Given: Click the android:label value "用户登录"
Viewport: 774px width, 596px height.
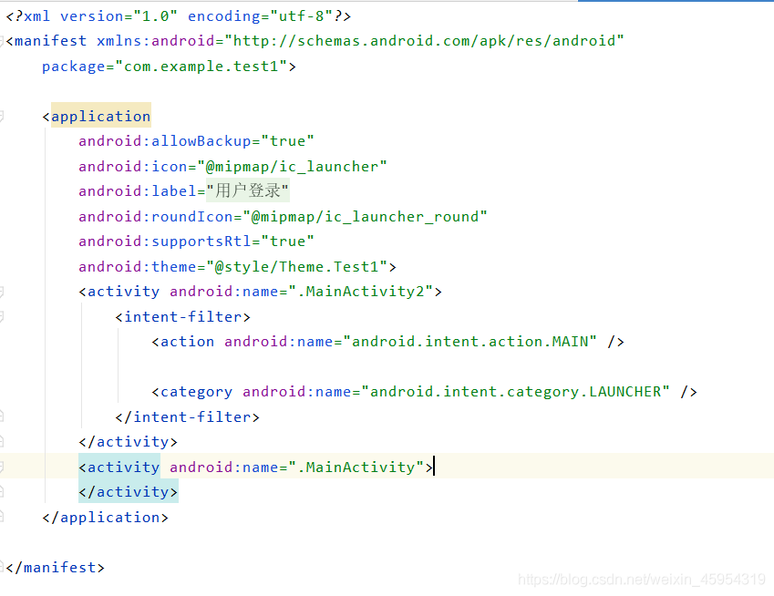Looking at the screenshot, I should pyautogui.click(x=247, y=190).
